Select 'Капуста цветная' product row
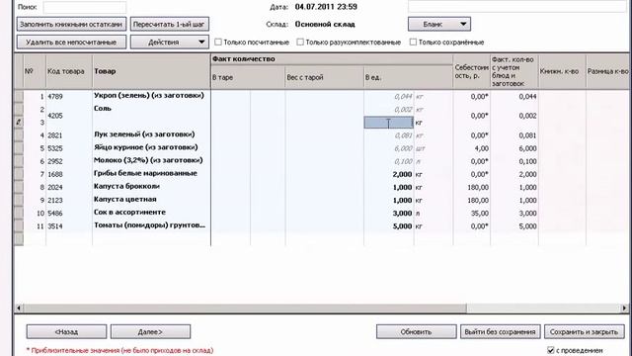 pyautogui.click(x=125, y=199)
